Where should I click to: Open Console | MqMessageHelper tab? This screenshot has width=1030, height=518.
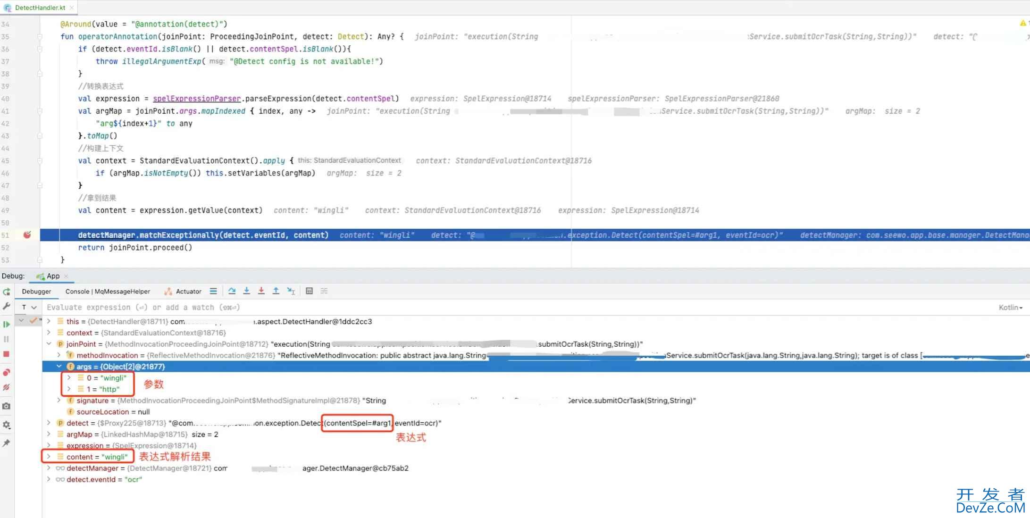pyautogui.click(x=108, y=292)
